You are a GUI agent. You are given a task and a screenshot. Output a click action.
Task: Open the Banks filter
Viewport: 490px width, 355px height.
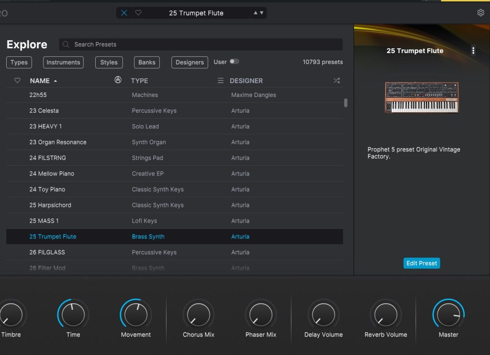click(x=147, y=63)
